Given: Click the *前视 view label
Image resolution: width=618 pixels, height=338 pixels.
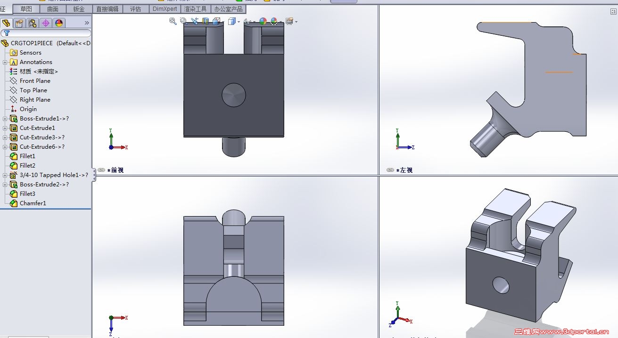Looking at the screenshot, I should [115, 170].
